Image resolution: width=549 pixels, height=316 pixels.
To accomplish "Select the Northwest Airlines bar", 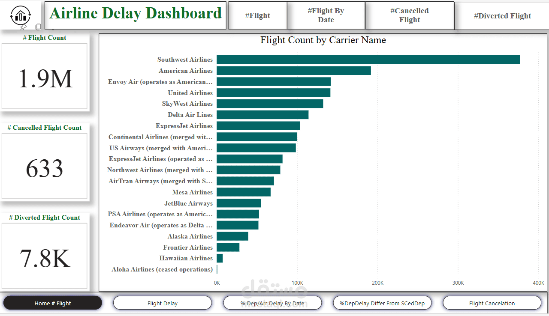I will [x=248, y=170].
